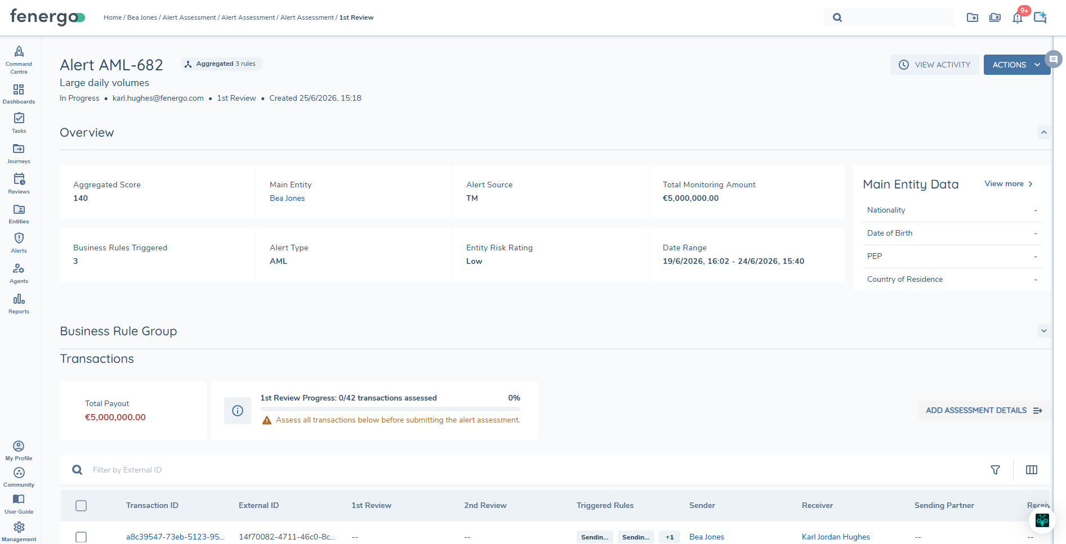Open the Alerts sidebar item
The width and height of the screenshot is (1066, 544).
(19, 243)
